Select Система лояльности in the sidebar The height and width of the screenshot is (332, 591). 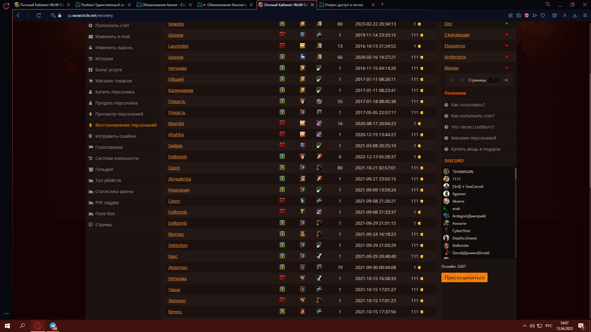tap(117, 158)
